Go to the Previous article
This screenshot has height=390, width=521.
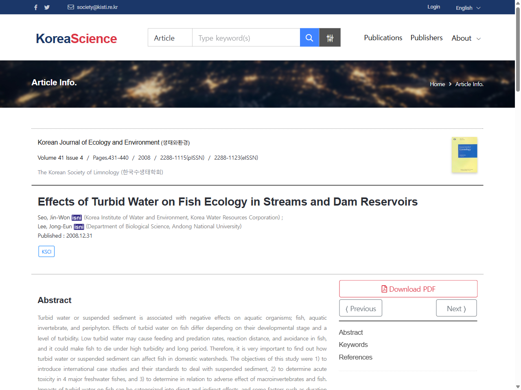[x=360, y=308]
